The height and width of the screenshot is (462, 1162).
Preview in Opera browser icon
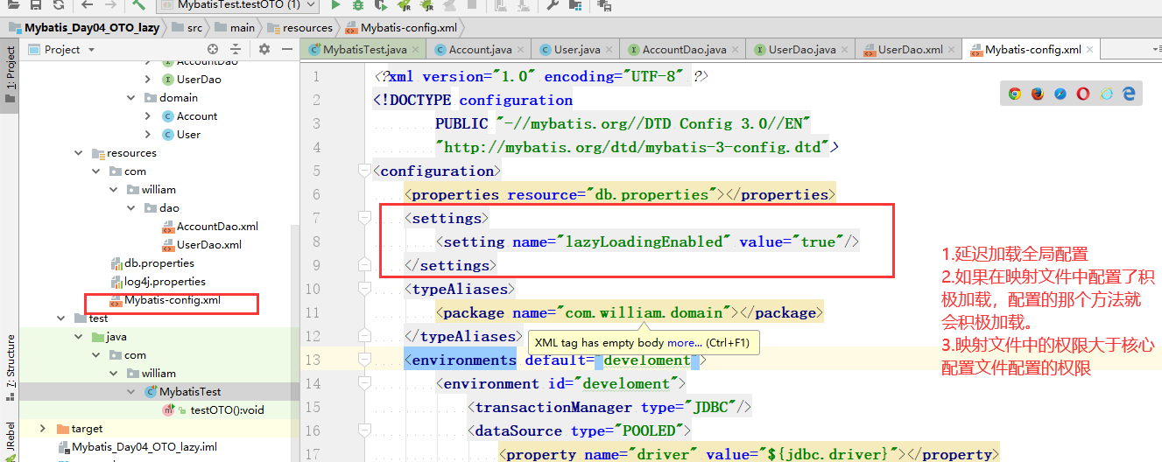(1083, 94)
